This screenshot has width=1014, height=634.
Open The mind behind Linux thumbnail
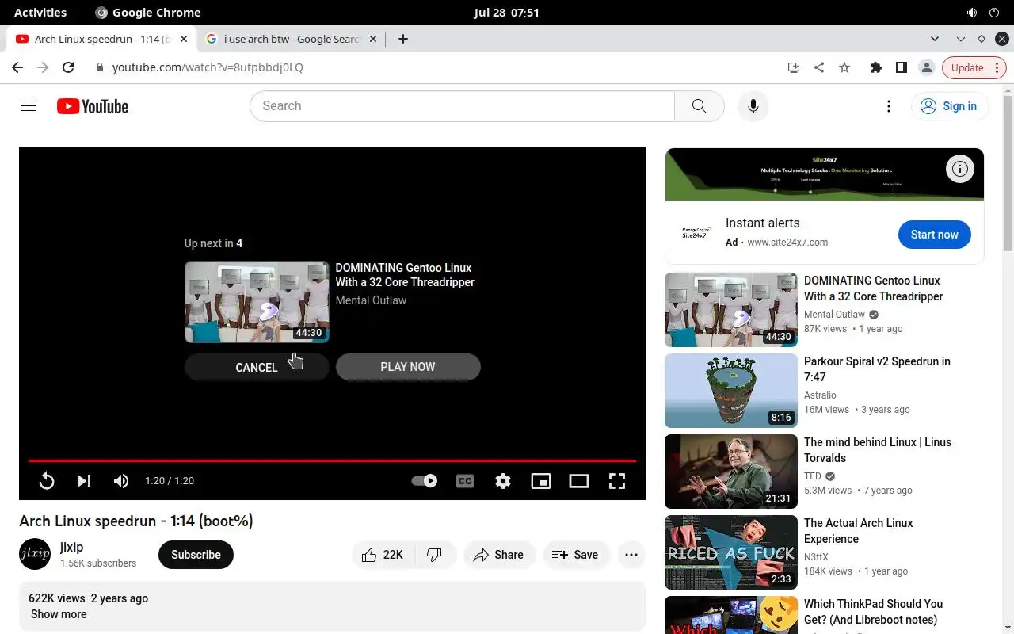[x=731, y=472]
